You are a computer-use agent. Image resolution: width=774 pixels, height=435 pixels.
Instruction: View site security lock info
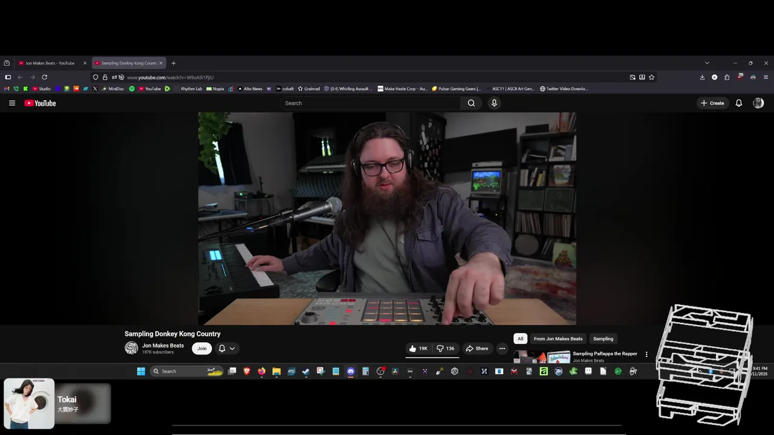(105, 77)
